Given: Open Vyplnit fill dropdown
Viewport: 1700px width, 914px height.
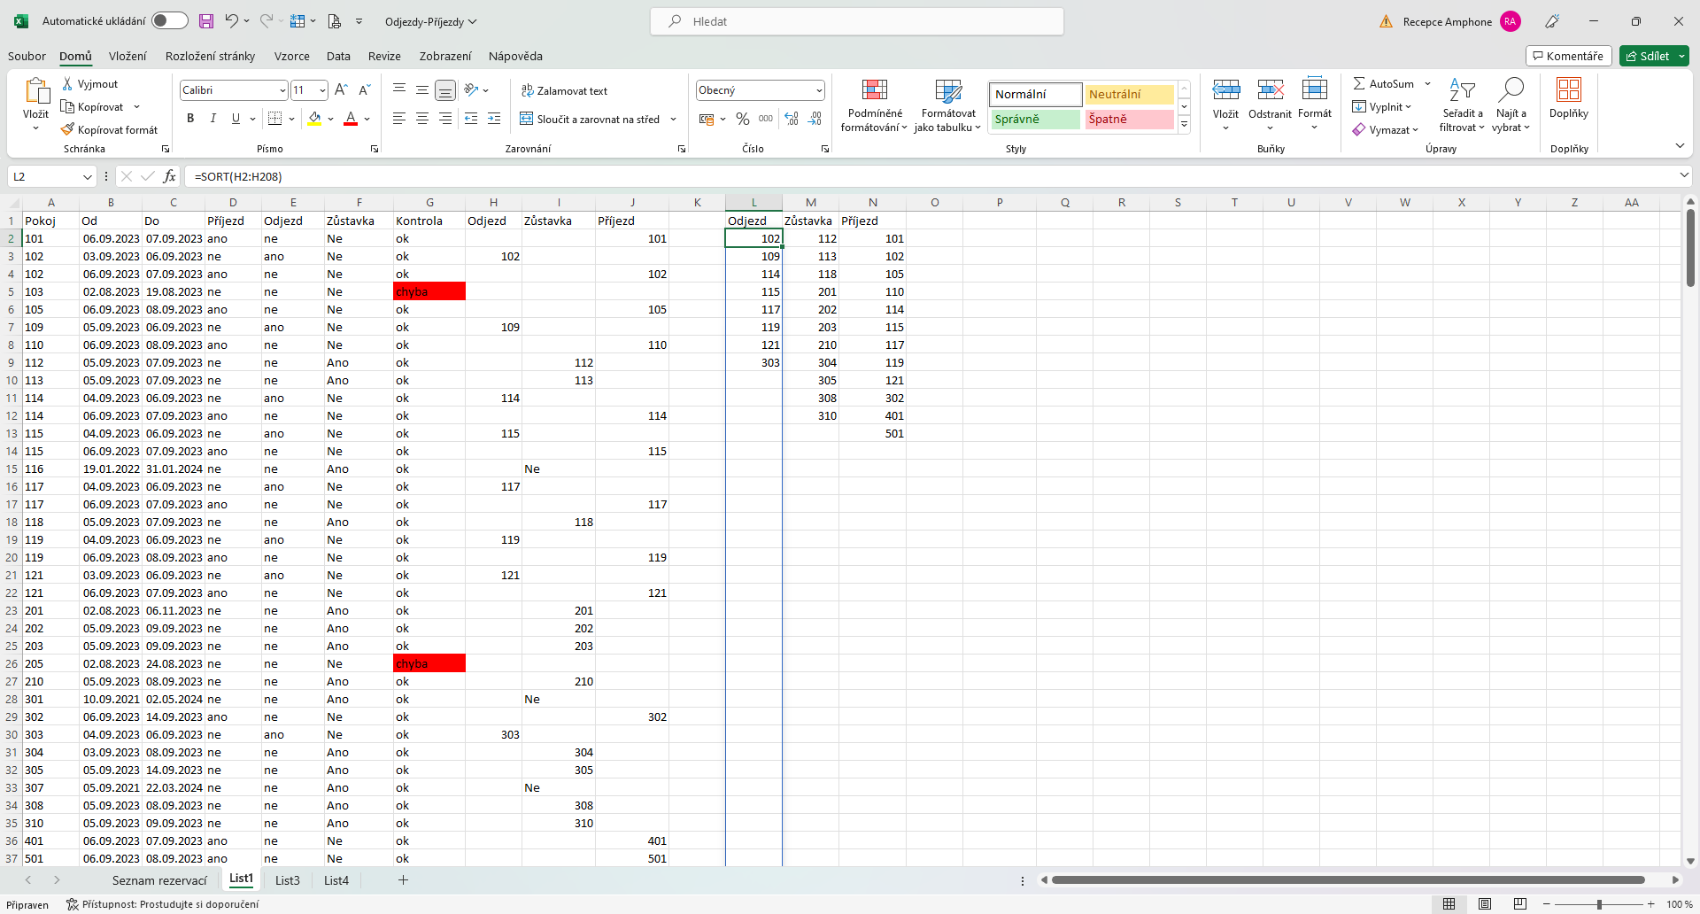Looking at the screenshot, I should 1382,107.
